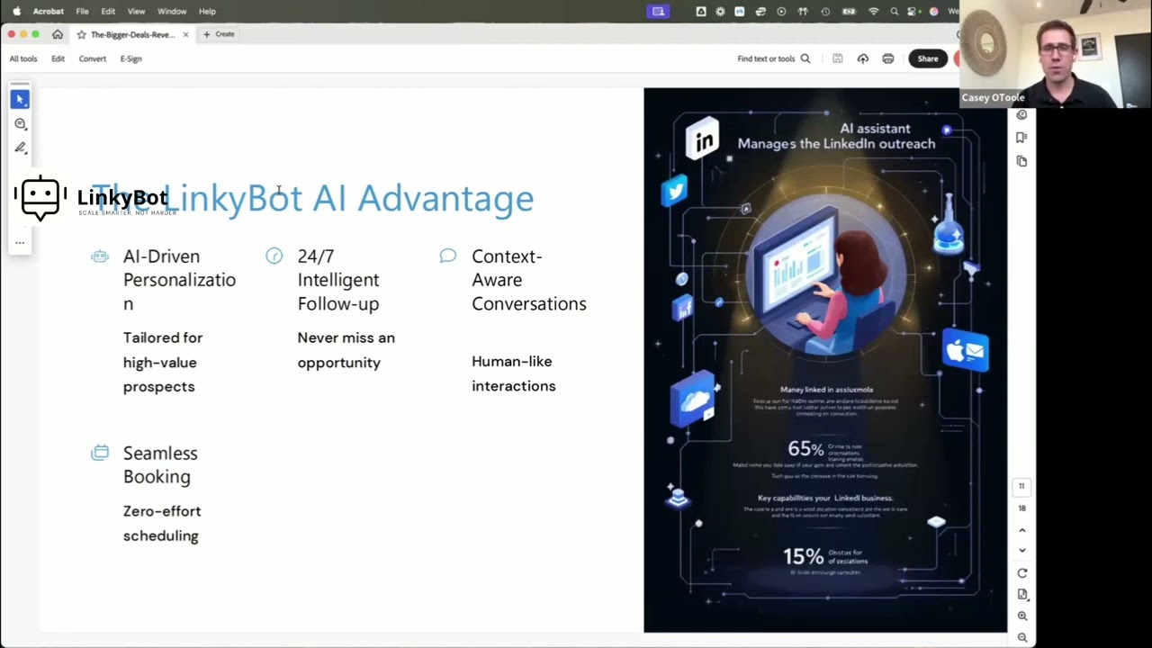Screen dimensions: 1152x648
Task: Click Time Machine clock menu bar icon
Action: (x=825, y=12)
